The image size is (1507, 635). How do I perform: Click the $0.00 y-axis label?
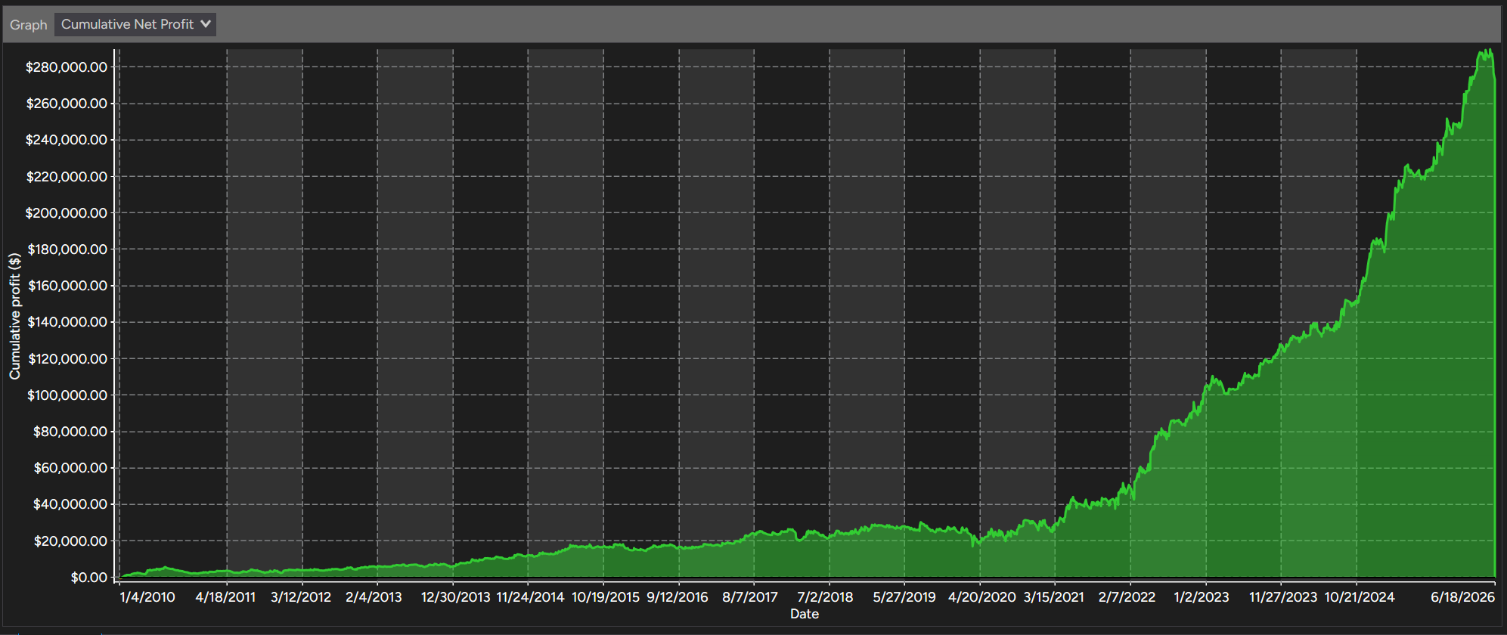coord(89,578)
